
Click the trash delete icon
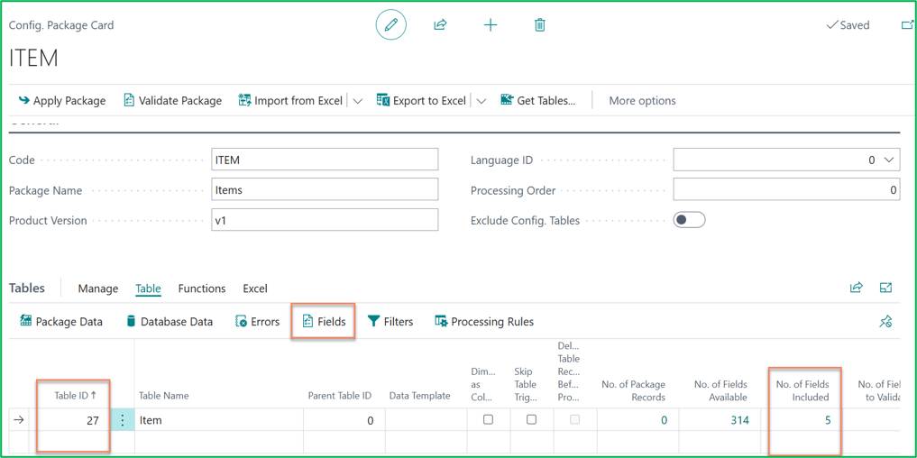(x=540, y=24)
